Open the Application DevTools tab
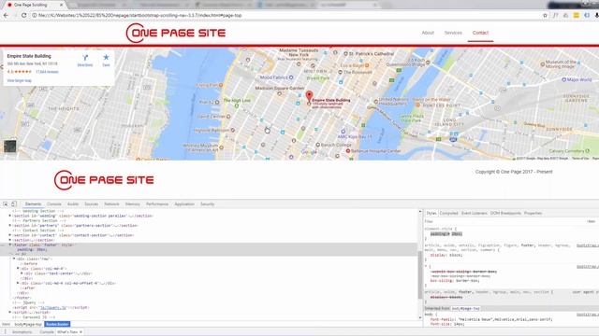This screenshot has width=599, height=336. [x=184, y=204]
